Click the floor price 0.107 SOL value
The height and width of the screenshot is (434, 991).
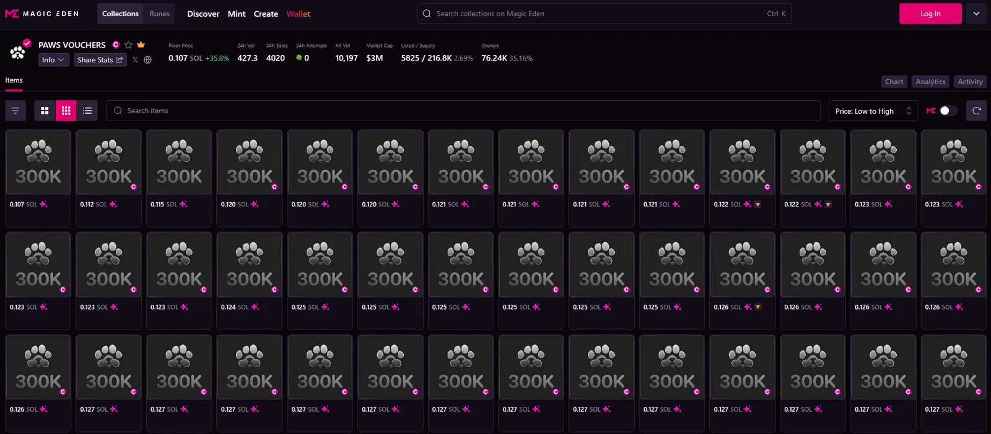[185, 58]
